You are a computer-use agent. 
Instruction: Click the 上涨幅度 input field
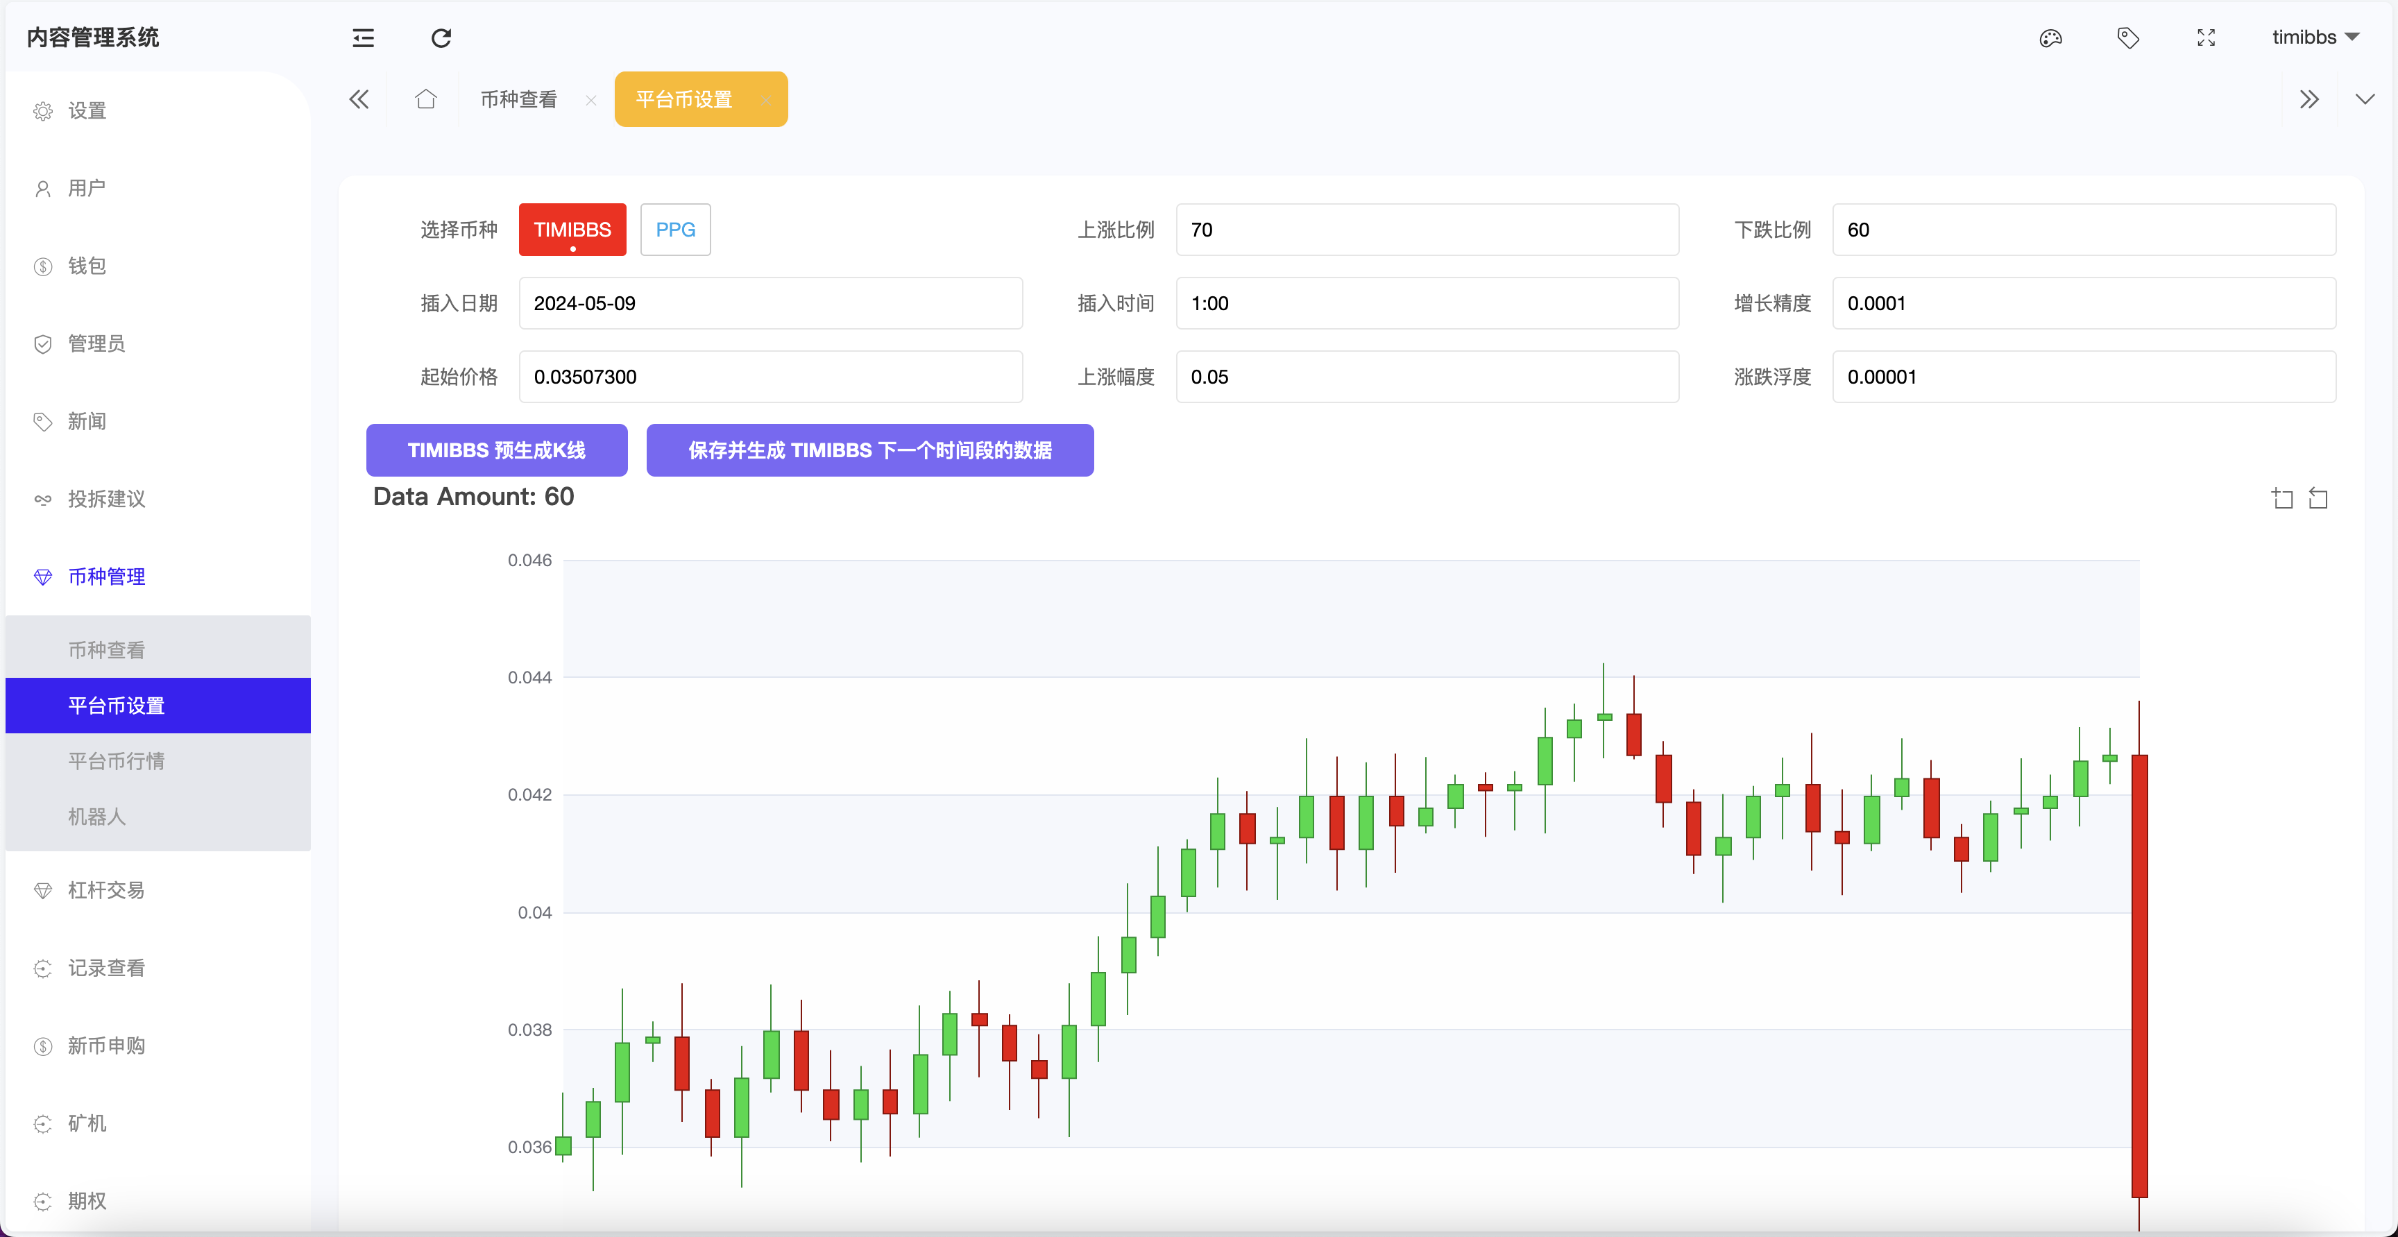pos(1427,377)
